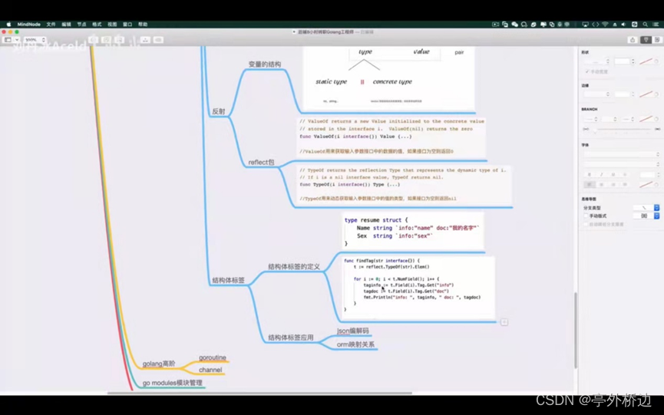Open the 编辑 menu
Image resolution: width=664 pixels, height=415 pixels.
point(66,25)
